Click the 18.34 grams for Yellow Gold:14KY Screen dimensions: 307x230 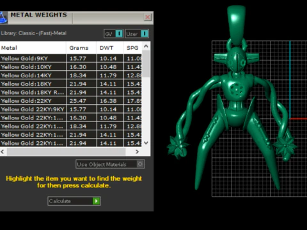(x=78, y=75)
